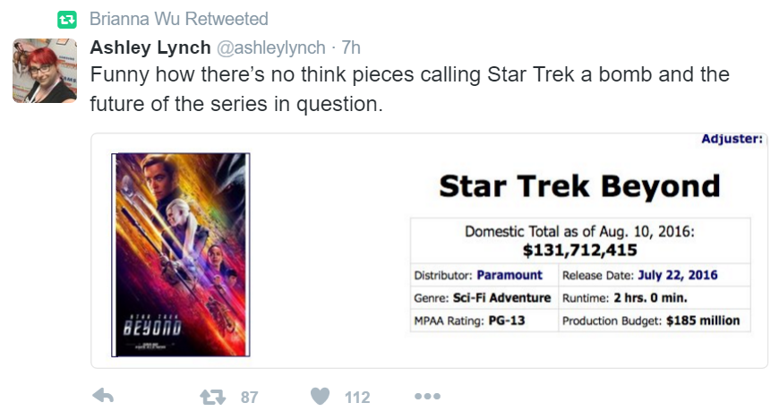The image size is (779, 420).
Task: Click the July 22, 2016 release date
Action: [678, 275]
